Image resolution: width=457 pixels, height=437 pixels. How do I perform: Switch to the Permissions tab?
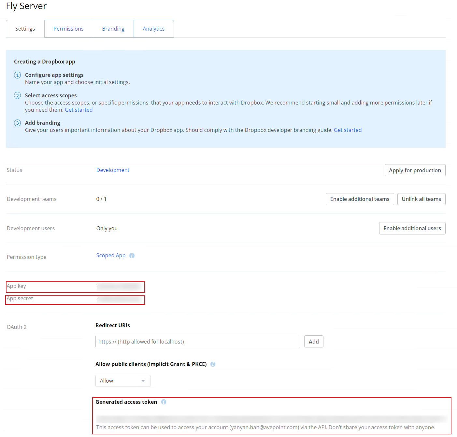point(68,29)
